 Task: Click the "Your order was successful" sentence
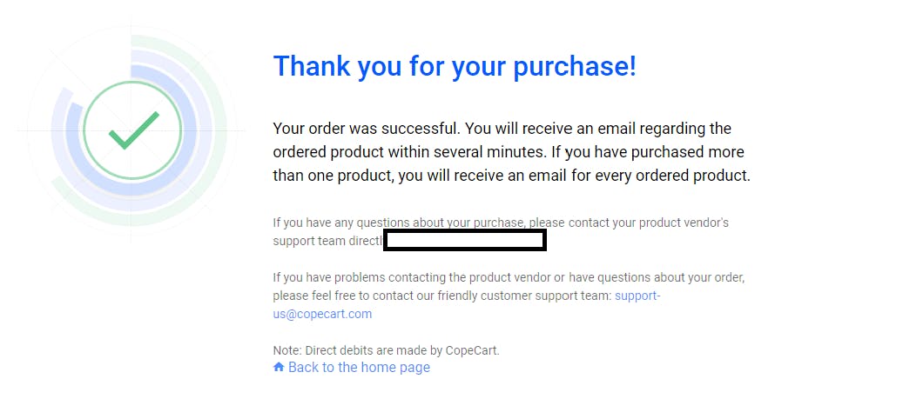click(x=367, y=128)
